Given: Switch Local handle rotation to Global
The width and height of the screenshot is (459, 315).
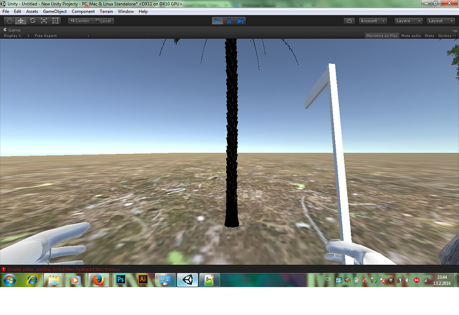Looking at the screenshot, I should click(102, 21).
